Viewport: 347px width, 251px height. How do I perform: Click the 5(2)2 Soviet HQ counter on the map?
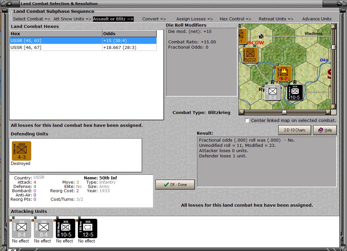pyautogui.click(x=250, y=55)
